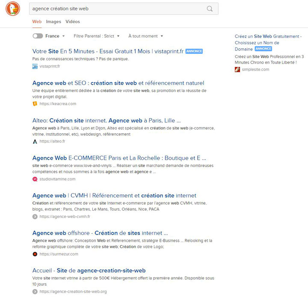
Task: Click the alteo.fr letter A favicon
Action: click(x=35, y=141)
